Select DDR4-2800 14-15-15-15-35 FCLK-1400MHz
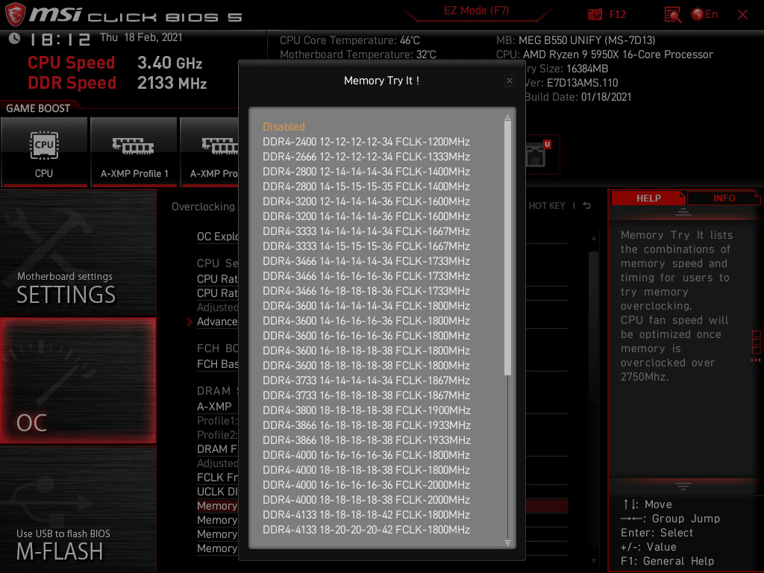 [366, 187]
